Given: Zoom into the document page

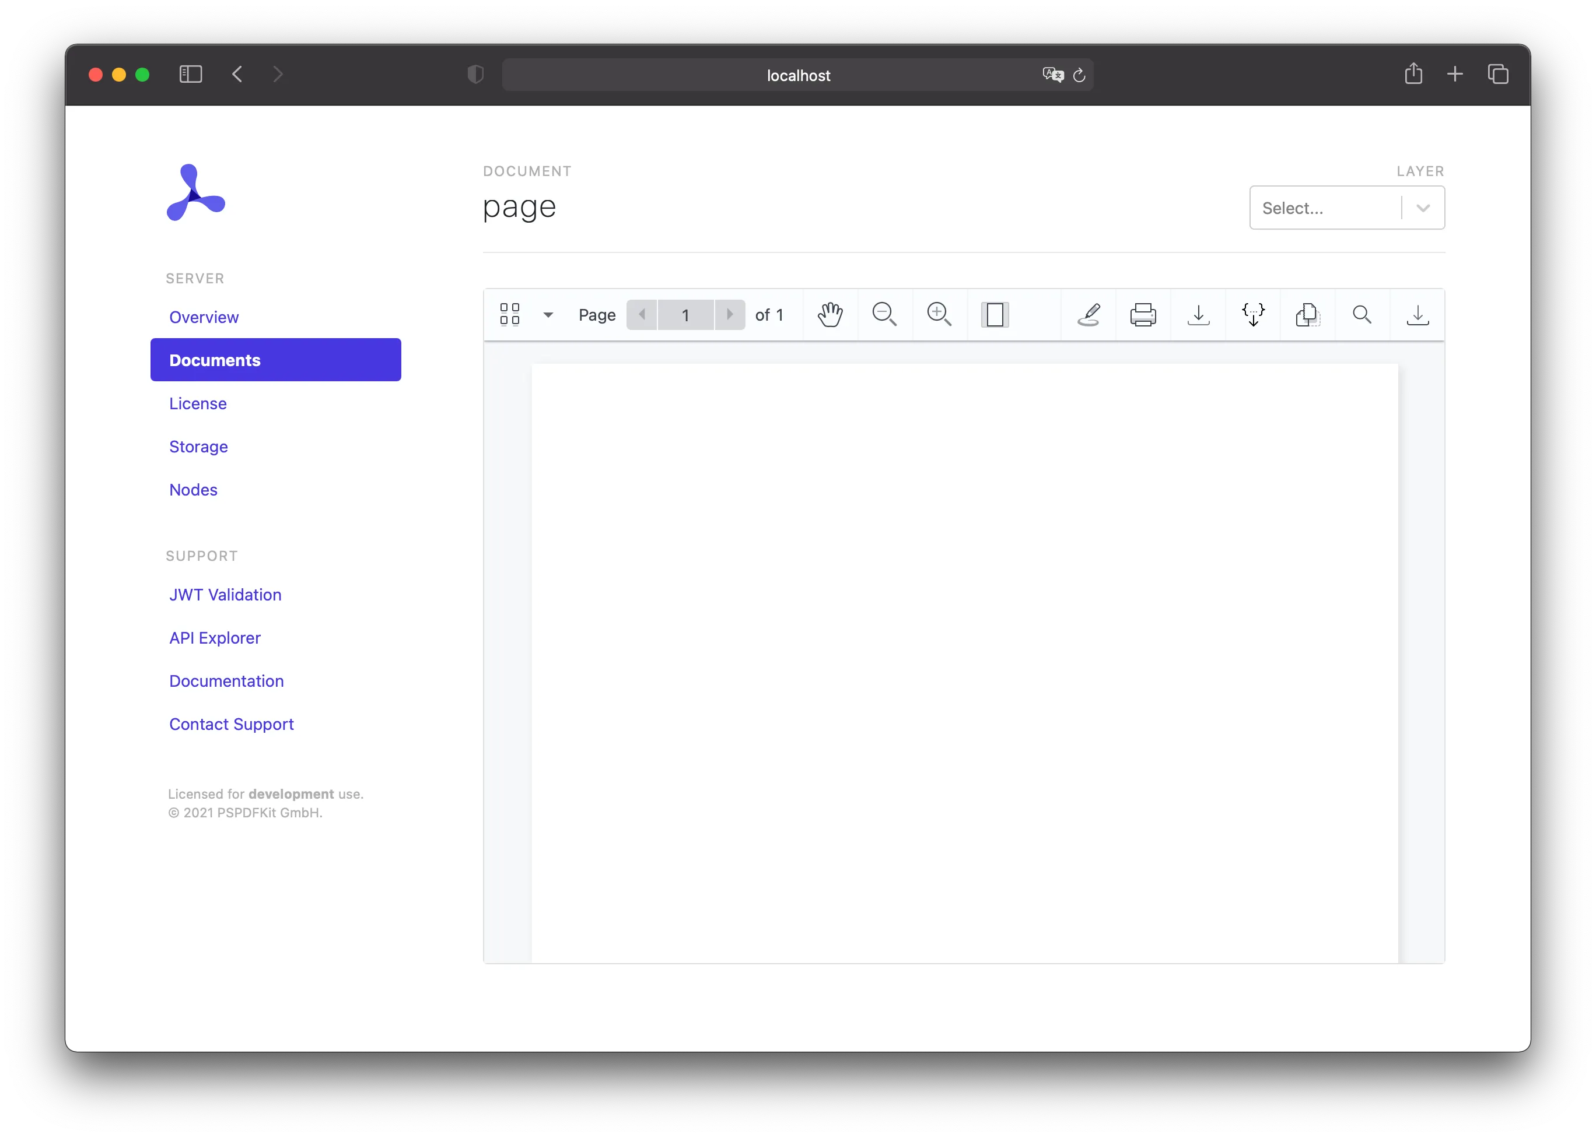Looking at the screenshot, I should coord(940,315).
